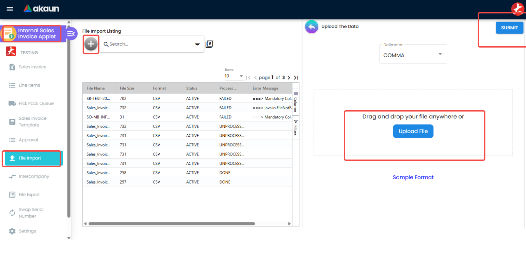Open the navigation hamburger menu

tap(10, 9)
